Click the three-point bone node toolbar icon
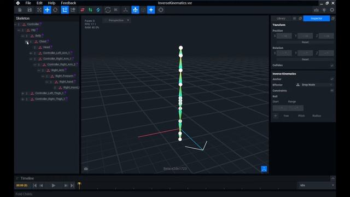Viewport: 350px width, 197px height. click(x=125, y=10)
